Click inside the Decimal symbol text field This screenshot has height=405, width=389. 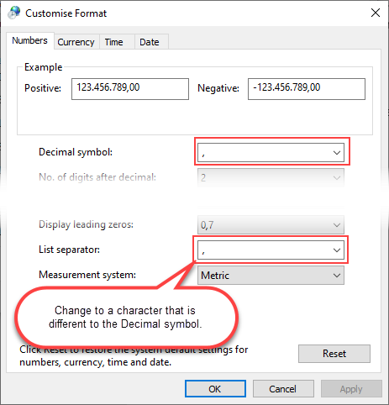click(x=264, y=153)
